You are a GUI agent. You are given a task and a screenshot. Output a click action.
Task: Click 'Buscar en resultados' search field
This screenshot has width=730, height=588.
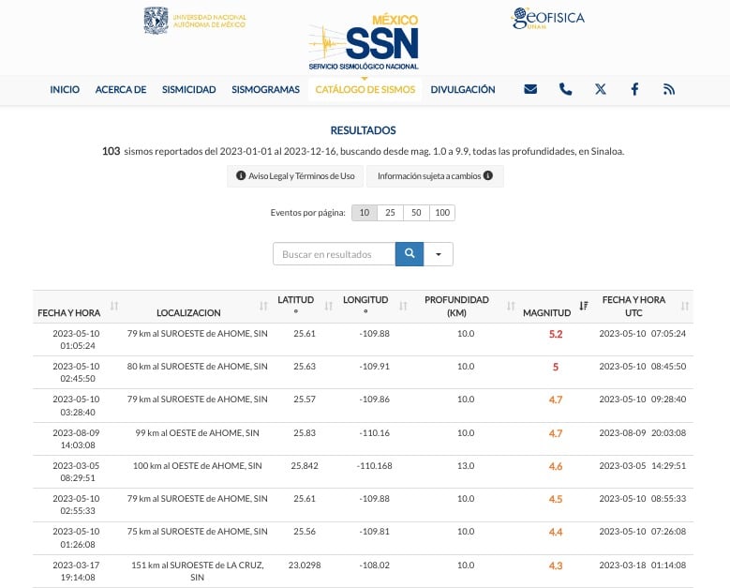pos(335,254)
